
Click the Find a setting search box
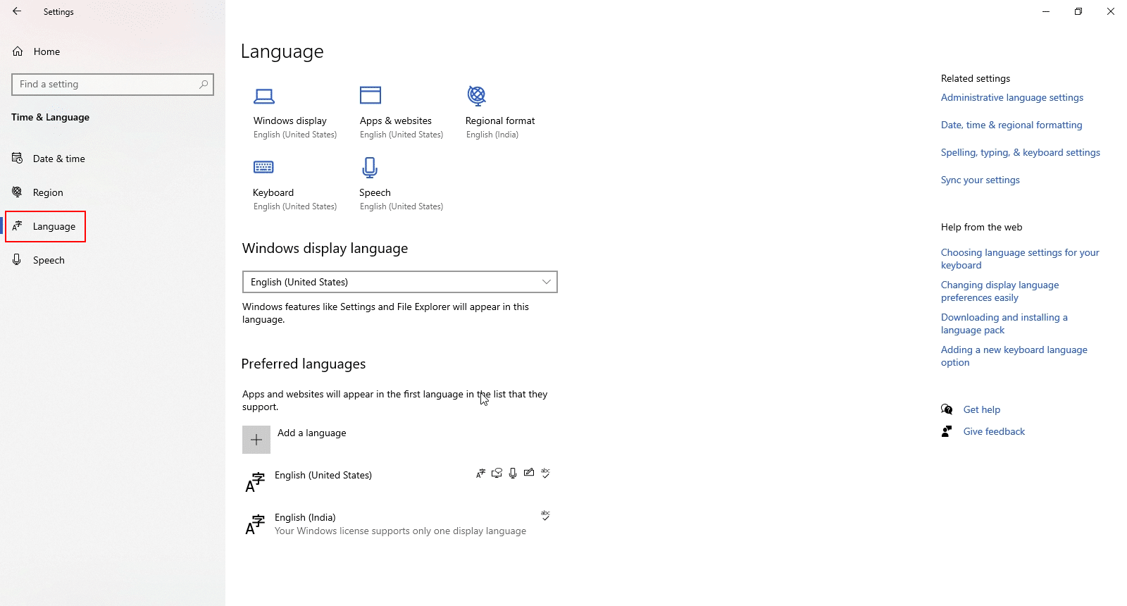(x=113, y=85)
